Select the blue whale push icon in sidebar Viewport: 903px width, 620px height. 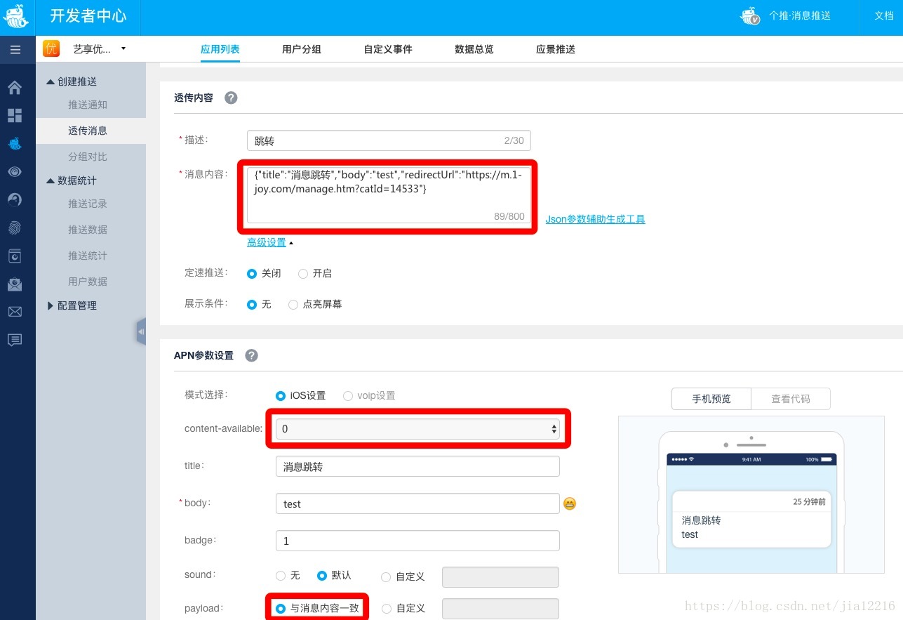click(x=15, y=143)
